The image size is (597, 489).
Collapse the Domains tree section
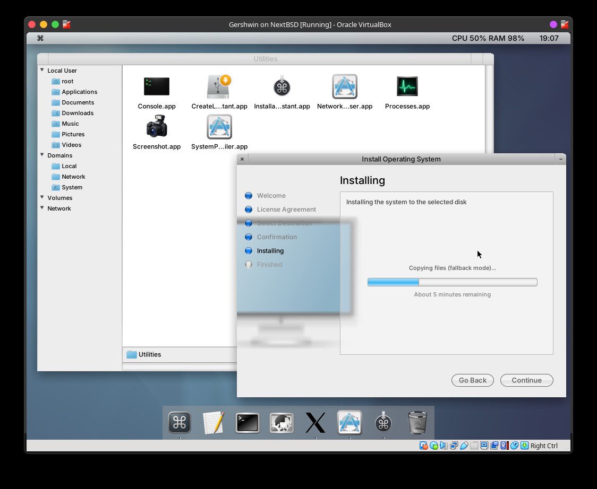[x=42, y=155]
